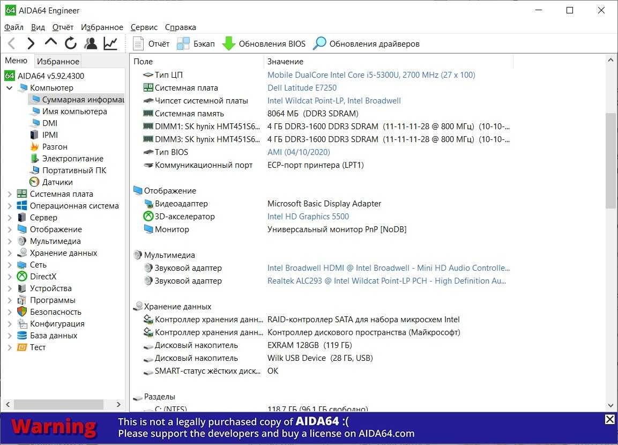Expand the Отображение tree node in the sidebar
The height and width of the screenshot is (445, 618).
[x=10, y=229]
